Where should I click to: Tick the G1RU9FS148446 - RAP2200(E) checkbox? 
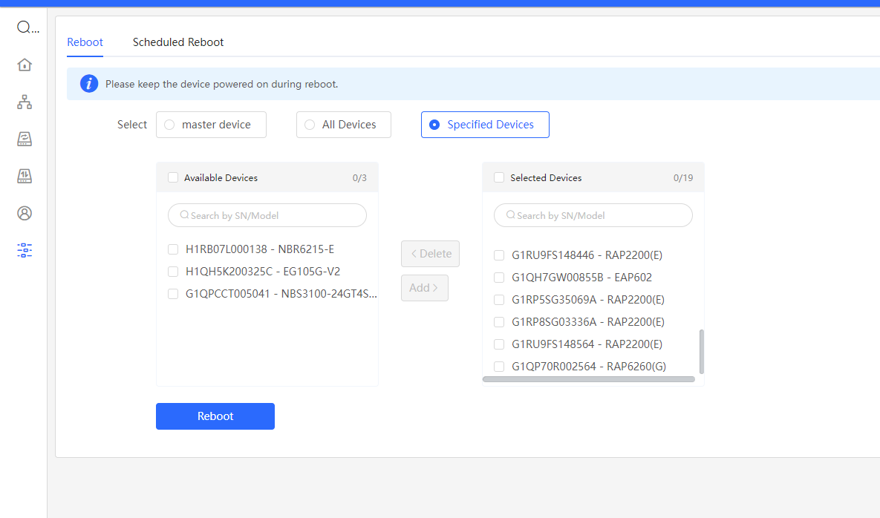[499, 255]
